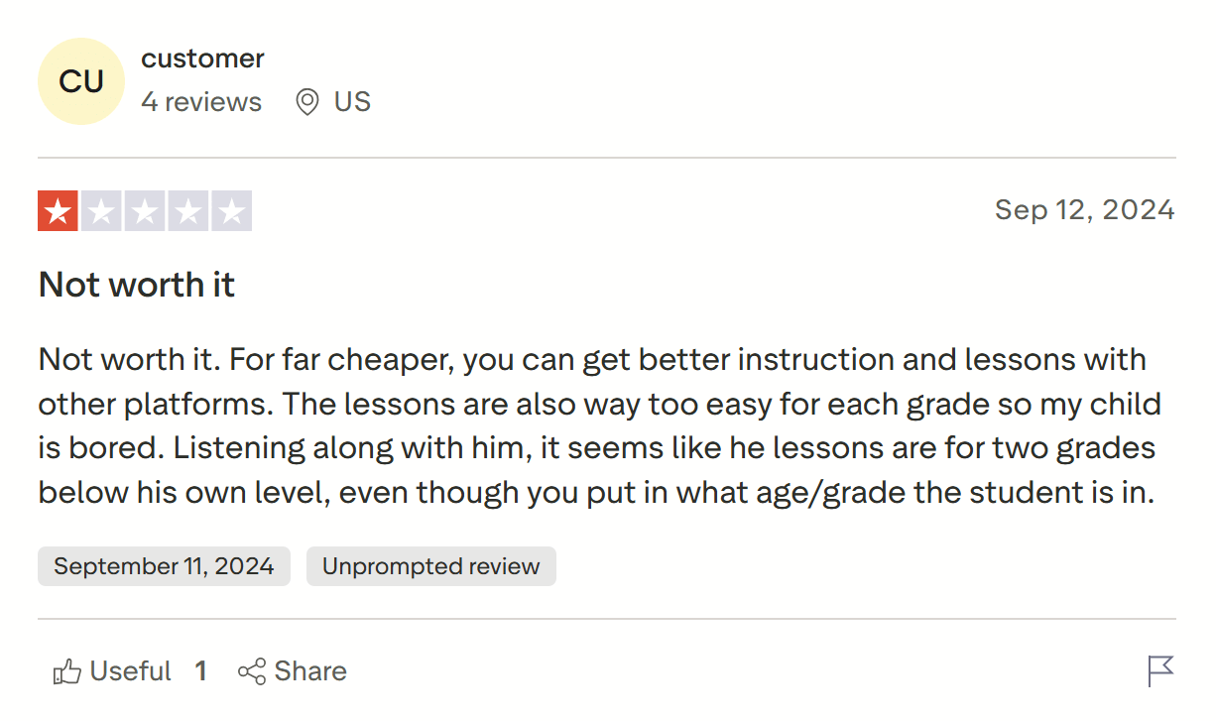Click the CU avatar circle
This screenshot has width=1216, height=721.
pyautogui.click(x=81, y=81)
